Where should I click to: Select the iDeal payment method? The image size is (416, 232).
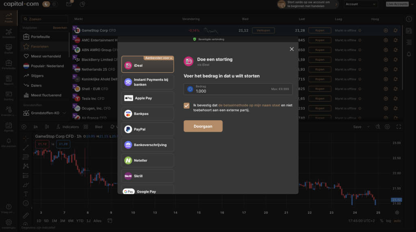point(147,64)
